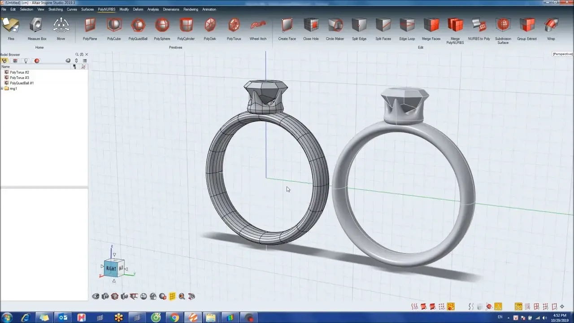Activate the Wheel Arch tool
Screen dimensions: 574x323
[x=258, y=26]
